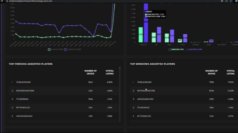Select Lenovo green Windows Pro bar
Viewport: 238px width, 133px height.
coord(141,35)
